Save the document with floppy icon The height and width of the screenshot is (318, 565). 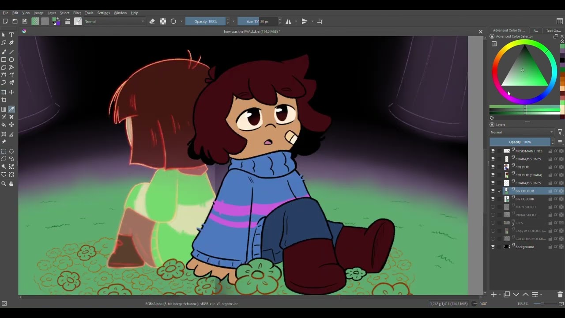tap(25, 21)
